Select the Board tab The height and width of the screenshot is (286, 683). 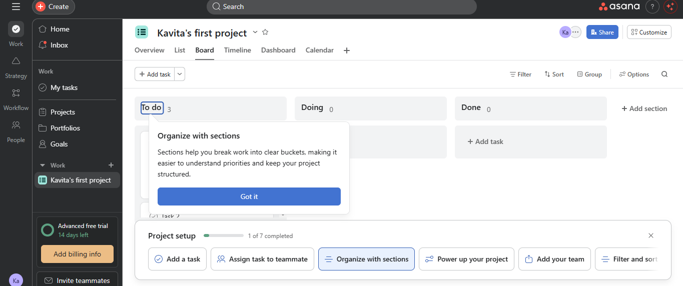tap(205, 50)
